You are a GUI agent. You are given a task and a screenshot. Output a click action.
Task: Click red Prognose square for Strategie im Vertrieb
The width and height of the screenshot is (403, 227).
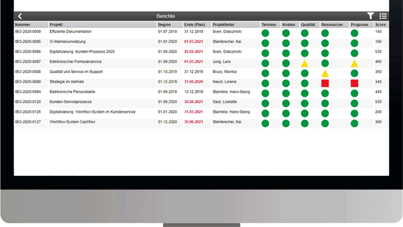click(x=354, y=83)
